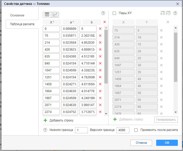
Task: Delete the row with X value 75 in calculation table
Action: coord(100,36)
